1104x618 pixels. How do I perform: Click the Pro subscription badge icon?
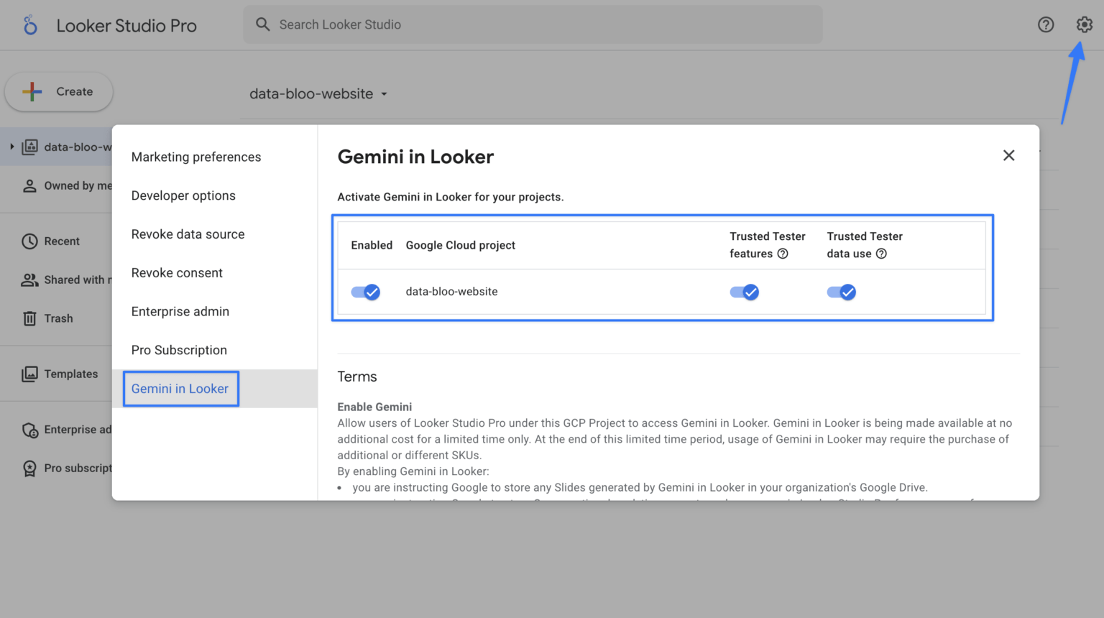point(29,468)
